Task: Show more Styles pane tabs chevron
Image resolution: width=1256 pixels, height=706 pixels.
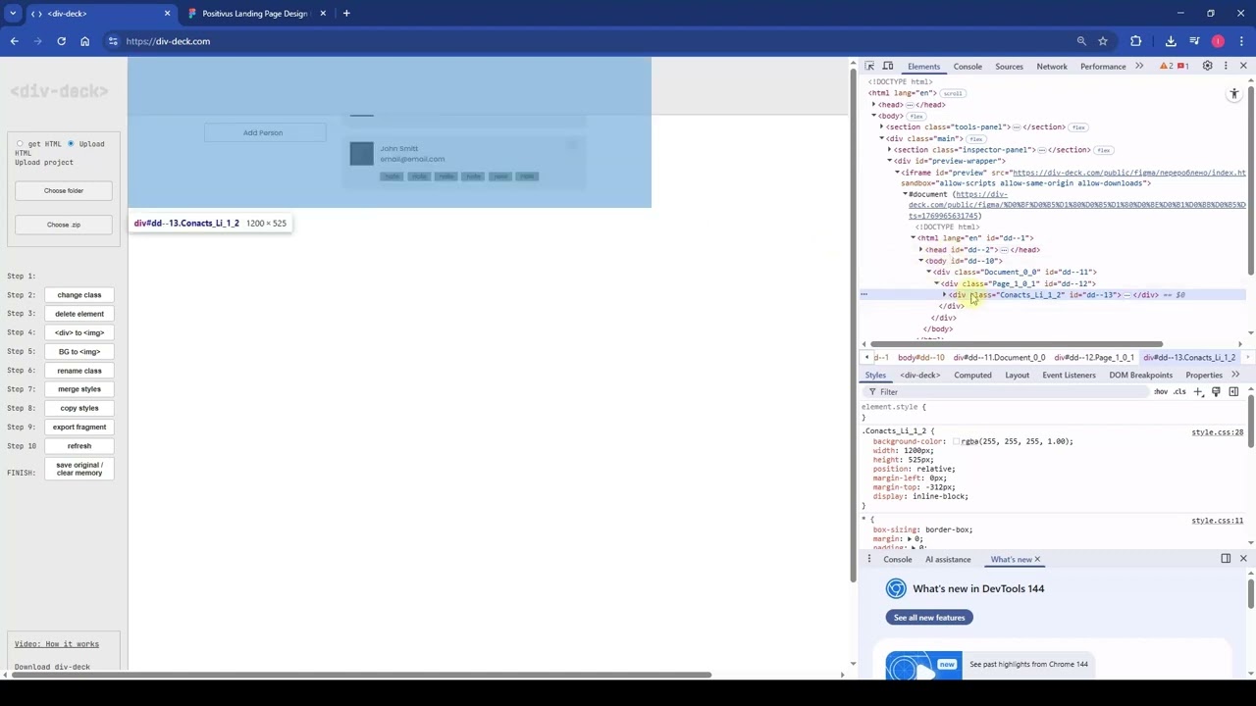Action: 1235,376
